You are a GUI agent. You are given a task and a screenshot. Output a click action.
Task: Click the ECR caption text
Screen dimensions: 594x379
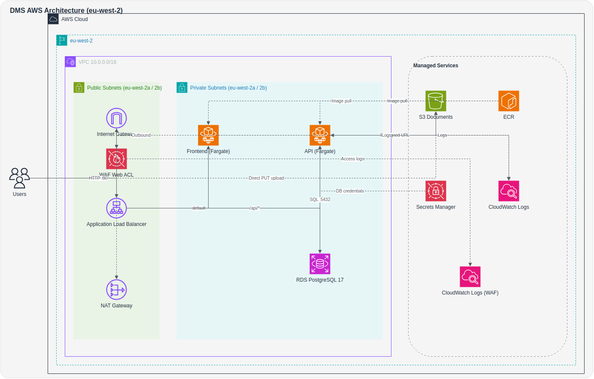coord(509,117)
